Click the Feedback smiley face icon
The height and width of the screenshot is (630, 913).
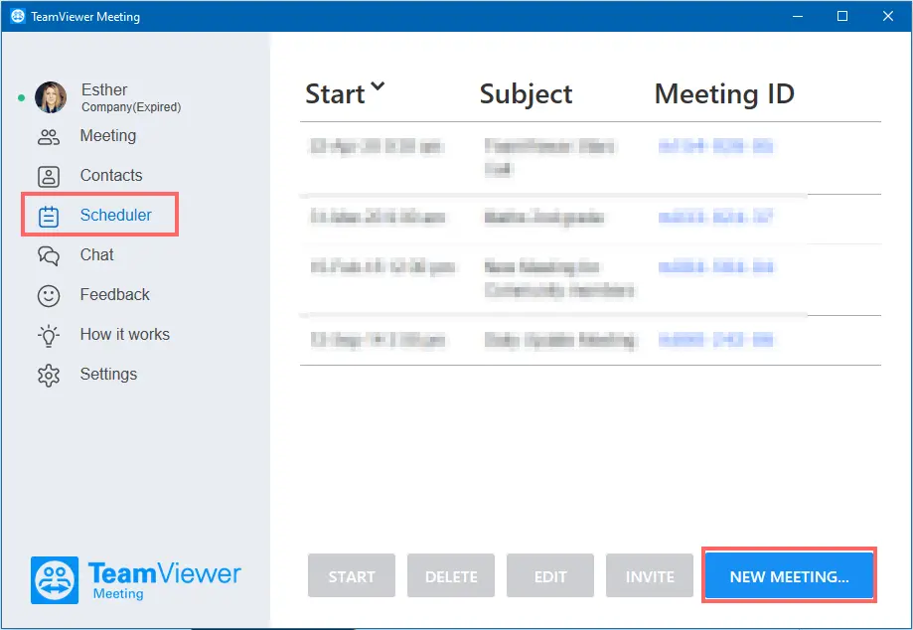[49, 296]
